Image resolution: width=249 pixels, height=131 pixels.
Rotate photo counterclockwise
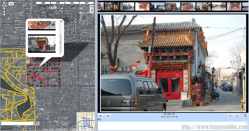[x=230, y=116]
